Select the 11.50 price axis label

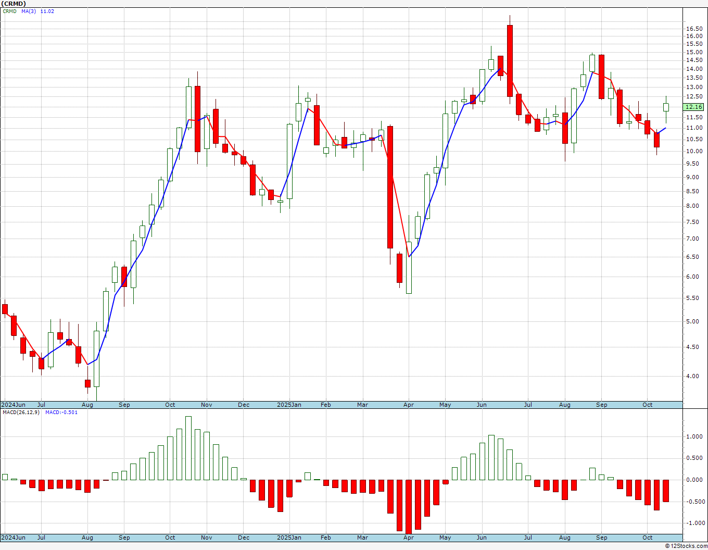coord(693,117)
